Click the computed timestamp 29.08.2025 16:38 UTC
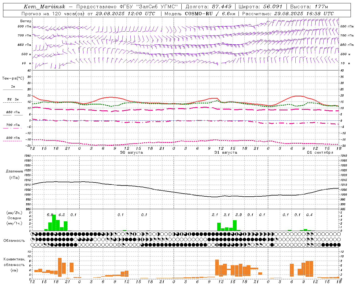 (x=304, y=14)
